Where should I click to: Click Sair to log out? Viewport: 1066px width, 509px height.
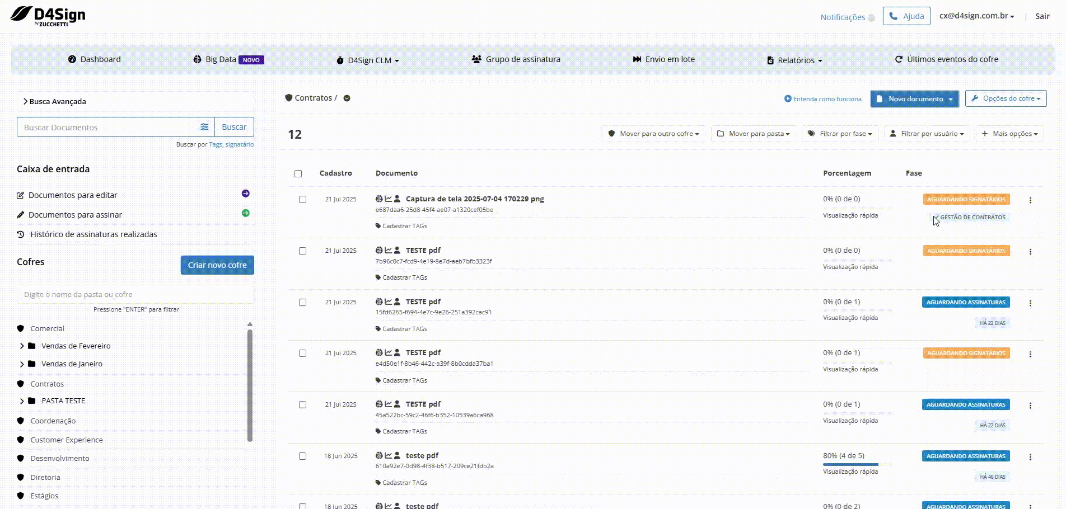coord(1042,16)
